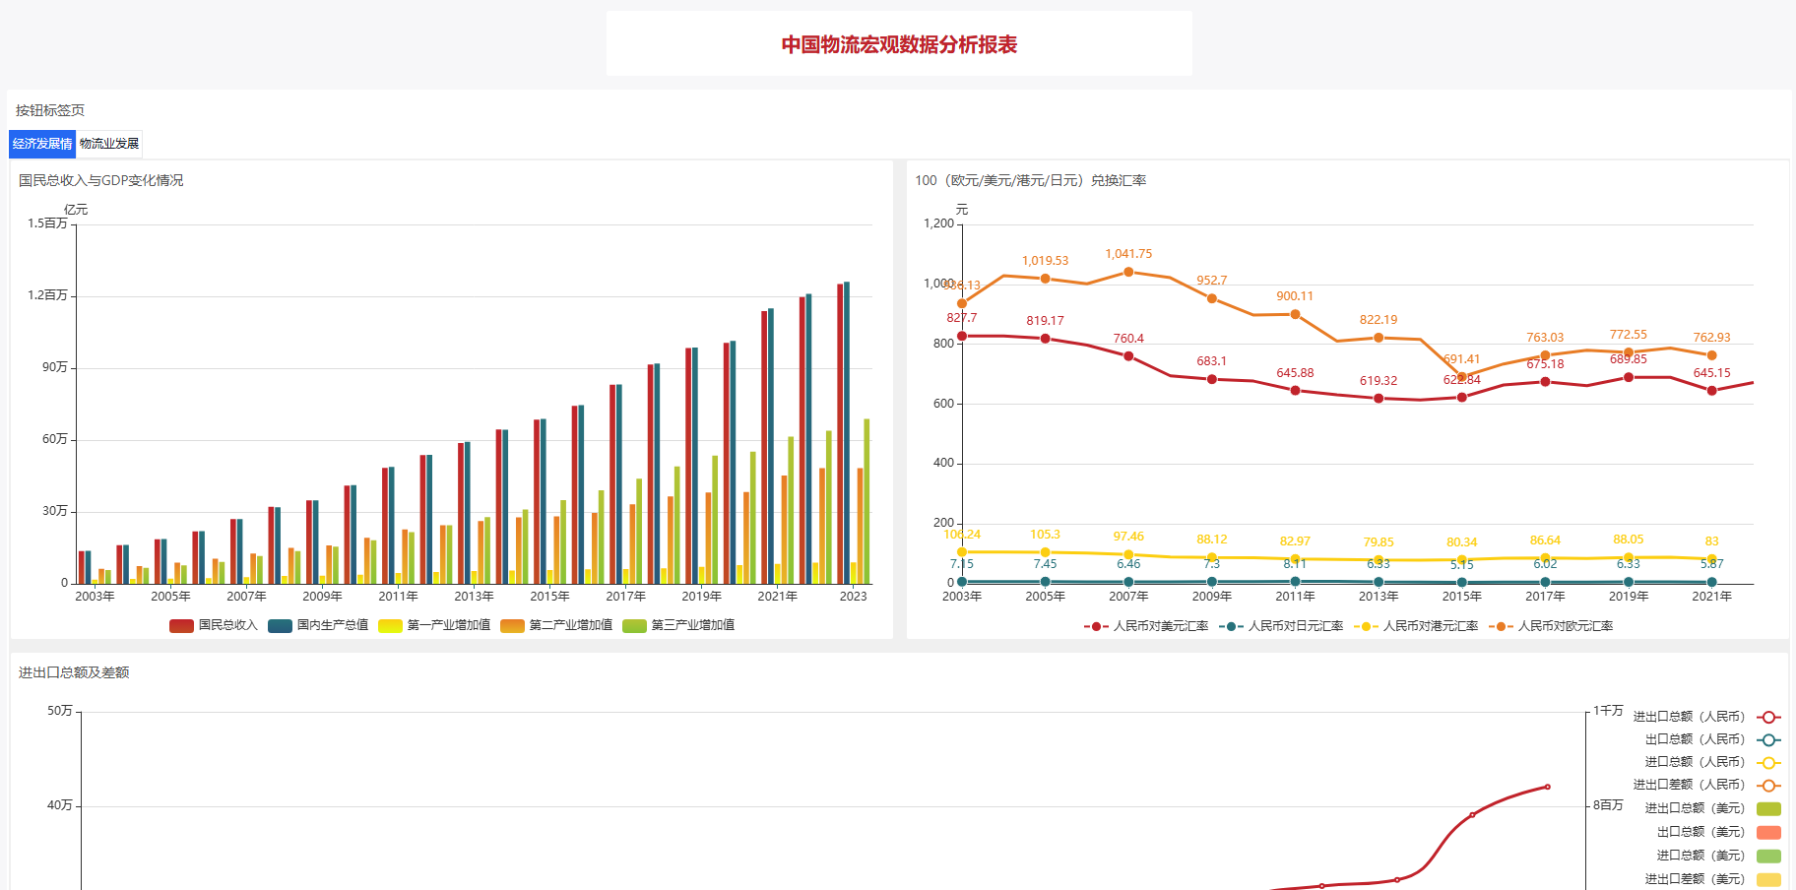This screenshot has height=890, width=1796.
Task: Click 进出口差额（人民币）legend marker icon
Action: (1768, 785)
